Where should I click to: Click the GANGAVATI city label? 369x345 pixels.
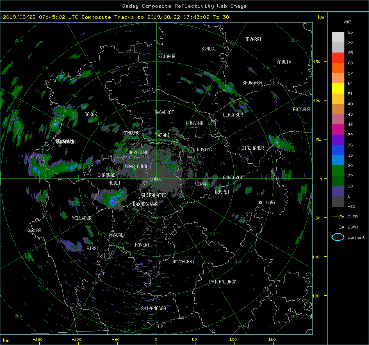point(234,178)
